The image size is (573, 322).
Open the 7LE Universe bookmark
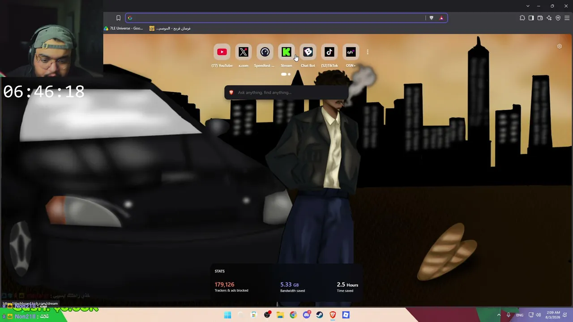click(124, 28)
